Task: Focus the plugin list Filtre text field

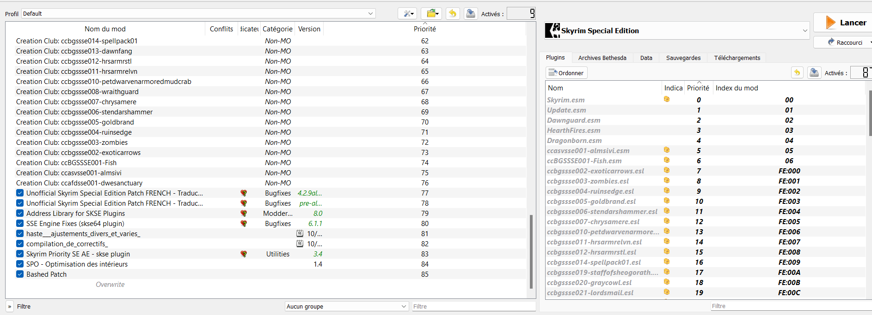Action: click(792, 306)
